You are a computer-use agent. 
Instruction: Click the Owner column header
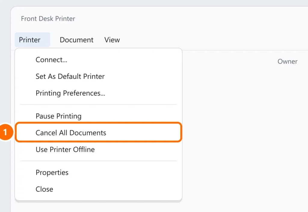[x=287, y=61]
